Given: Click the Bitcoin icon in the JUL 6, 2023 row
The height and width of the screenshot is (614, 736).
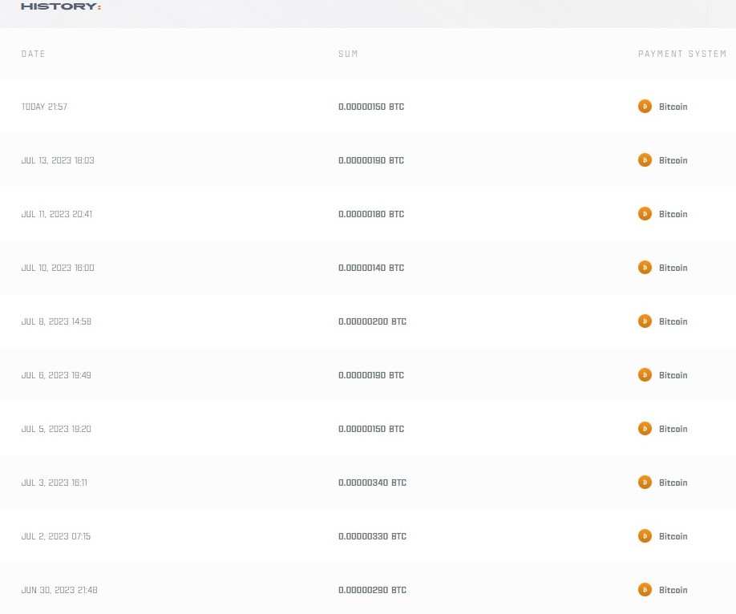Looking at the screenshot, I should (x=645, y=375).
